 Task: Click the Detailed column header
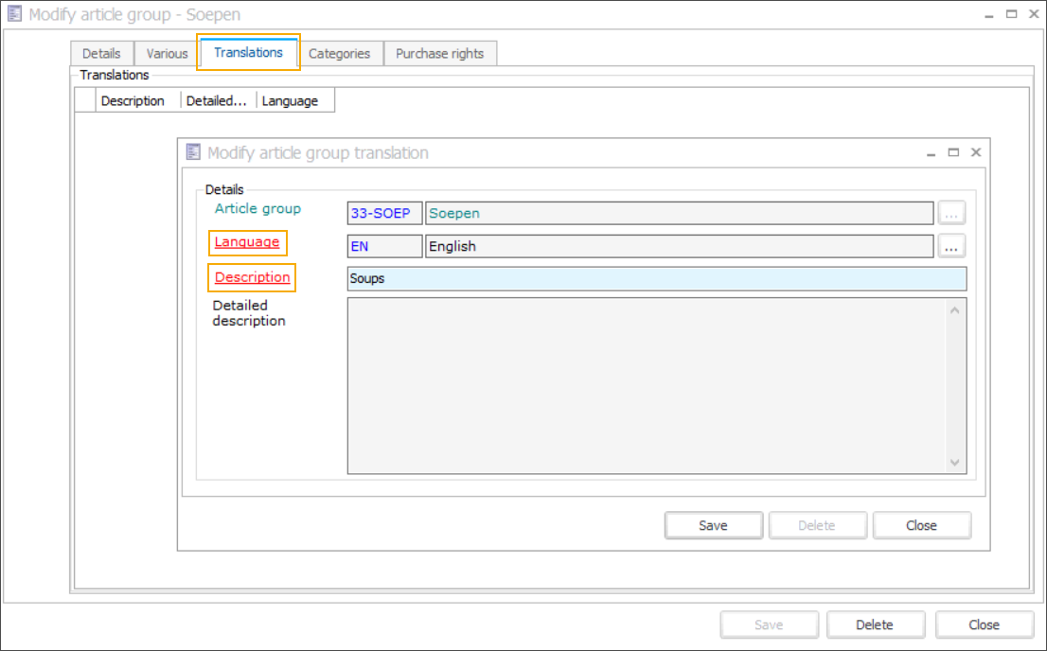[217, 101]
